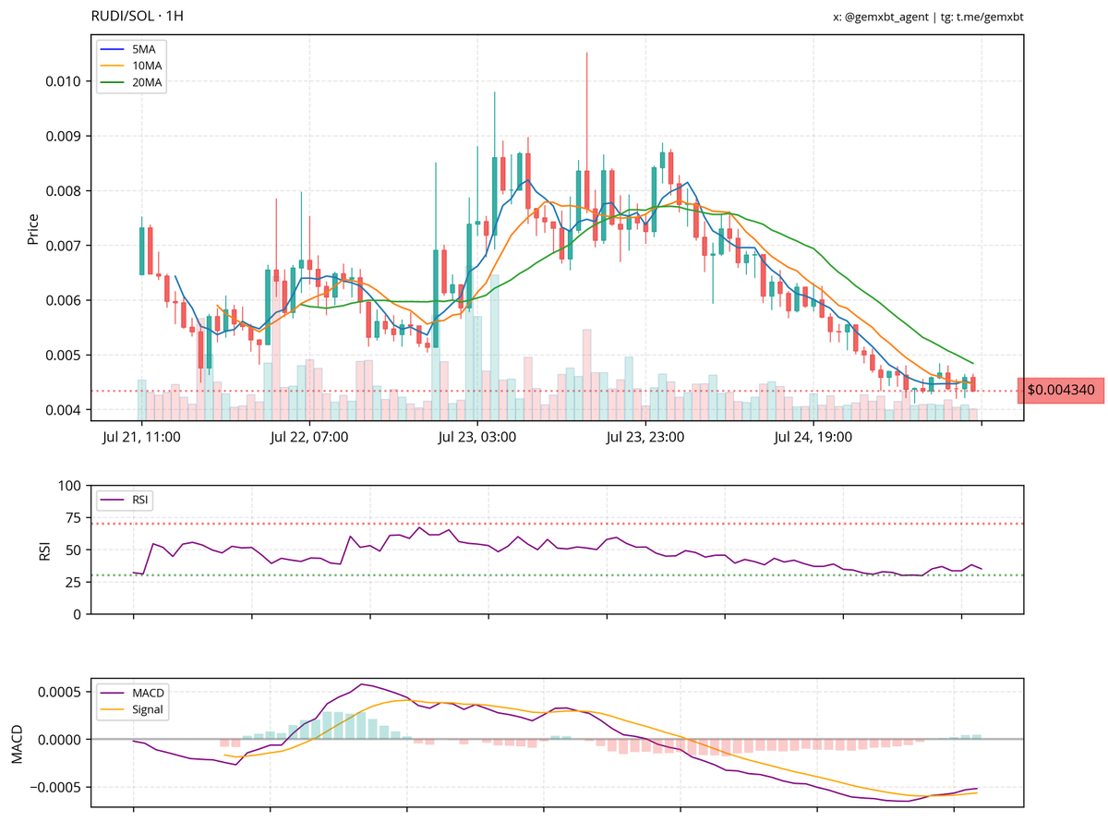Click the 0.009 price axis tick
The height and width of the screenshot is (822, 1108).
tap(63, 136)
